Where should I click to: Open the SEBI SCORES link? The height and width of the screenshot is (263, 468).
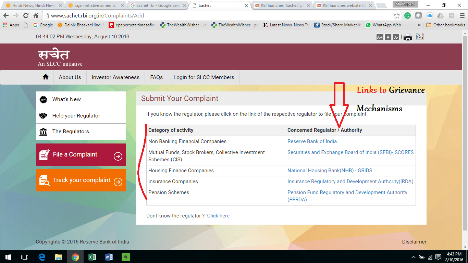click(x=350, y=152)
